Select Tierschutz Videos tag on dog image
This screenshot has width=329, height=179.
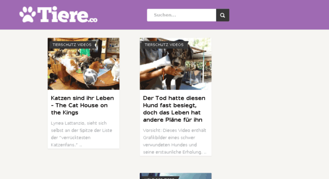tap(164, 45)
